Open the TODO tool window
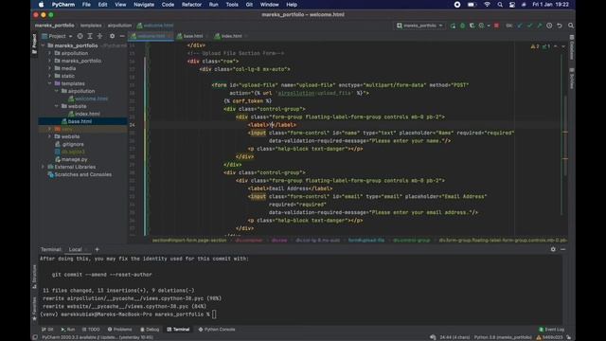606x341 pixels. 91,330
